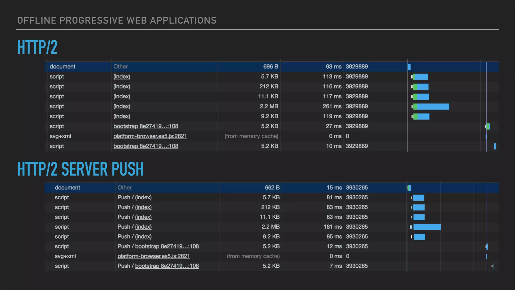Click the waterfall bar of the 93 ms document row
The image size is (515, 290).
[409, 67]
